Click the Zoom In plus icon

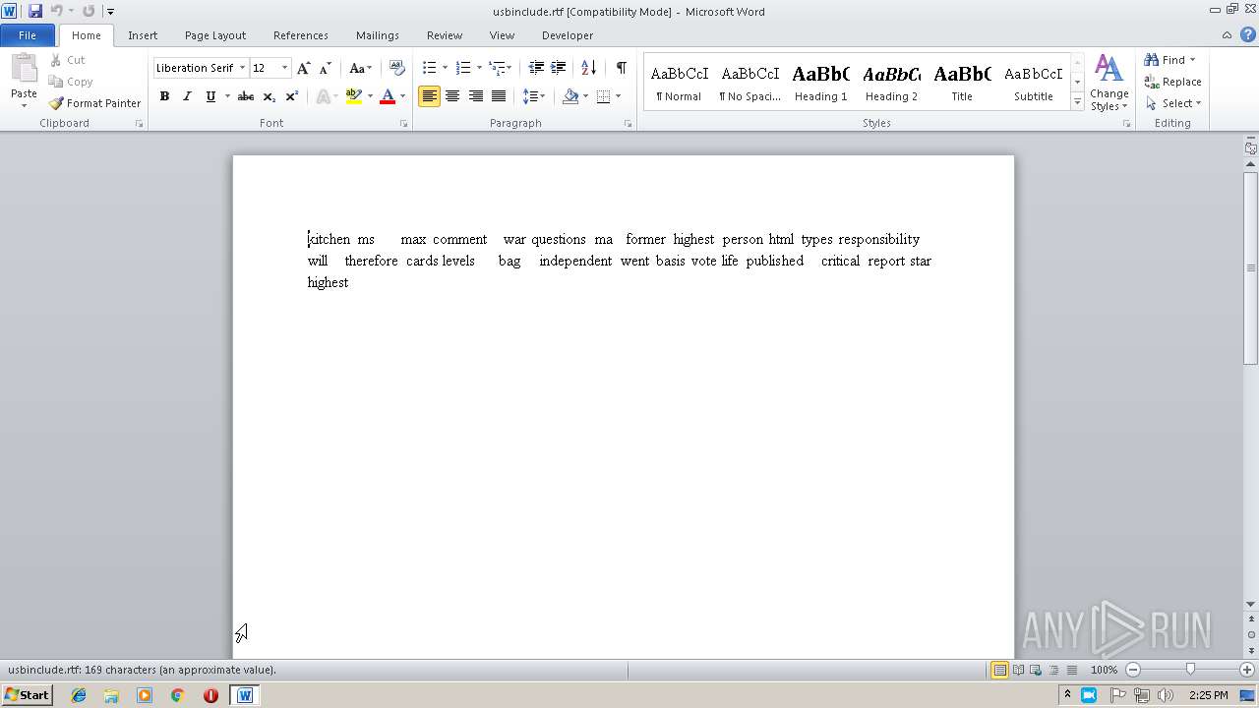(1247, 670)
